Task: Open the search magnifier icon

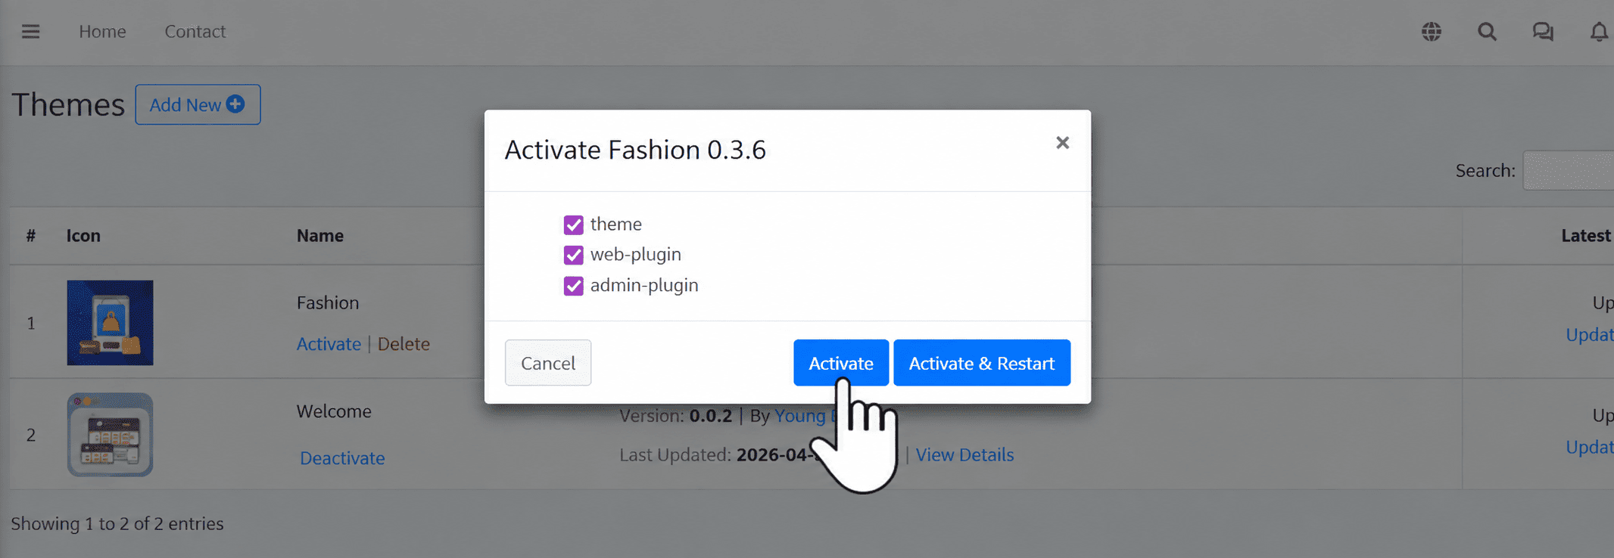Action: pyautogui.click(x=1487, y=32)
